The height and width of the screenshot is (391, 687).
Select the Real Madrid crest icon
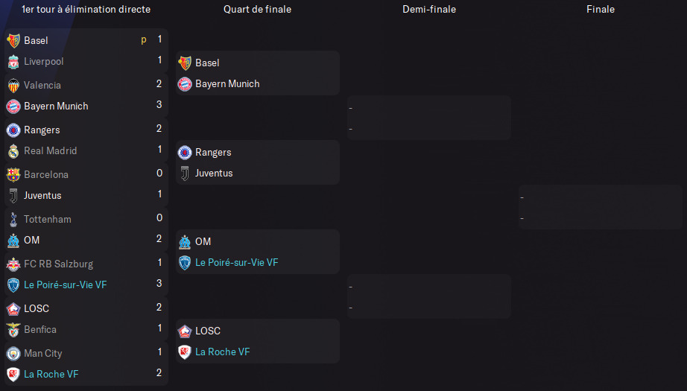click(13, 150)
